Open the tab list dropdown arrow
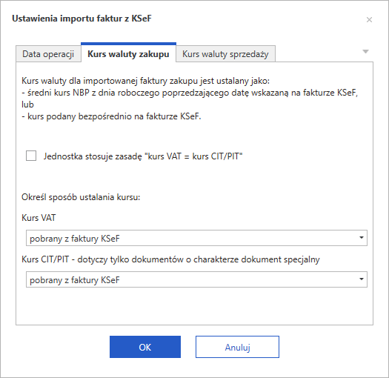This screenshot has height=378, width=389. tap(365, 52)
